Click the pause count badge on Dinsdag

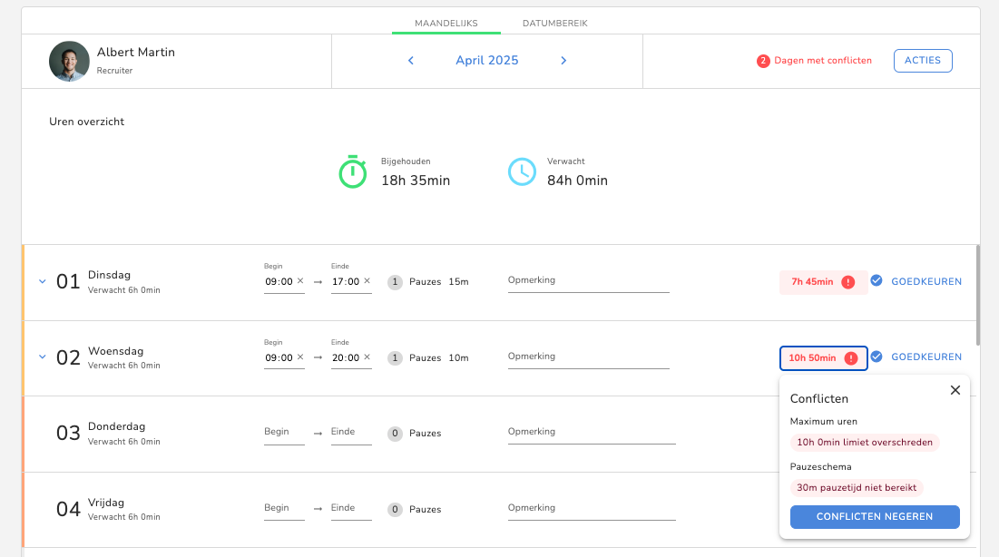[x=395, y=282]
